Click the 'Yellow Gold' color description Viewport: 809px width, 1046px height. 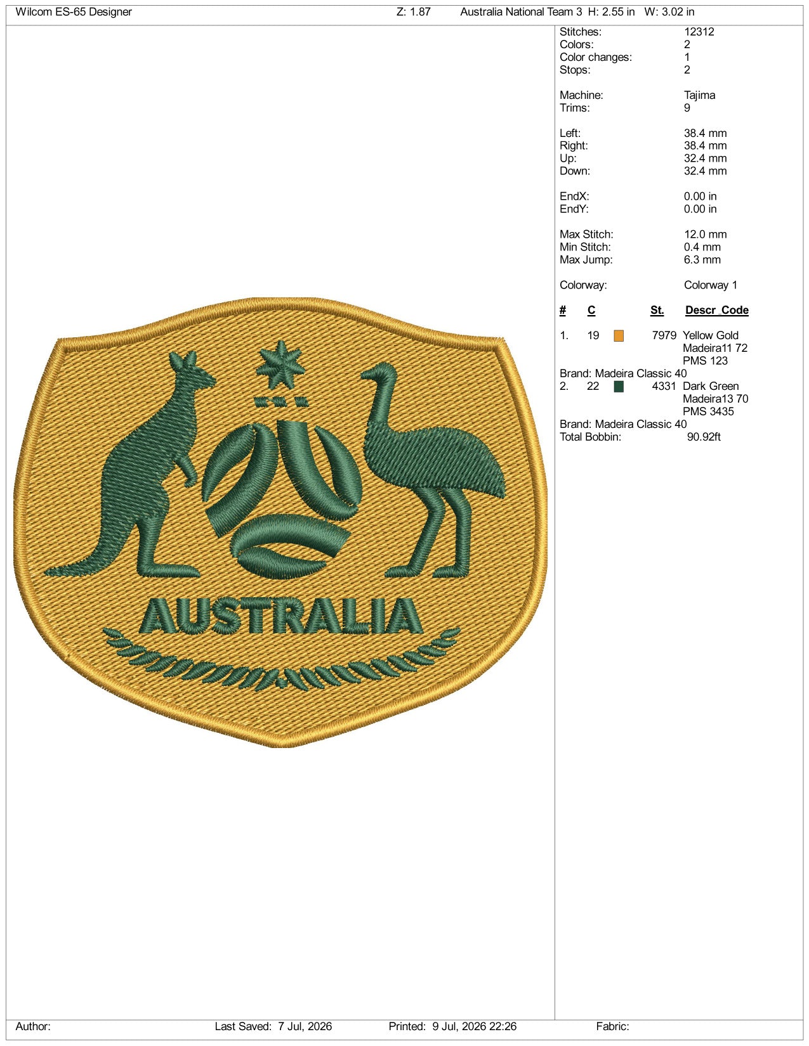point(711,336)
